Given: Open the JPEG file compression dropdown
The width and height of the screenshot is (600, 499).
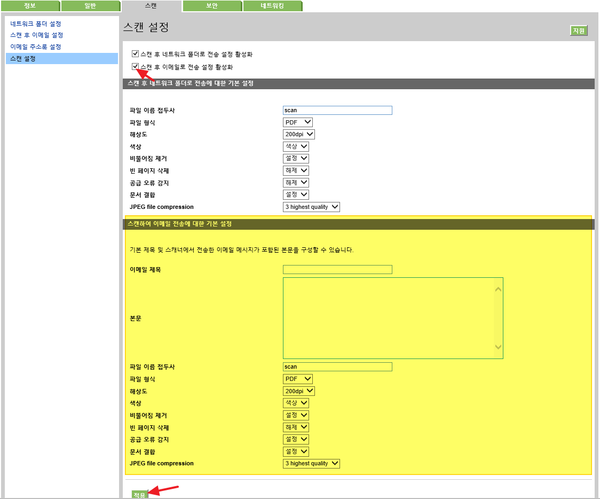Looking at the screenshot, I should tap(311, 207).
